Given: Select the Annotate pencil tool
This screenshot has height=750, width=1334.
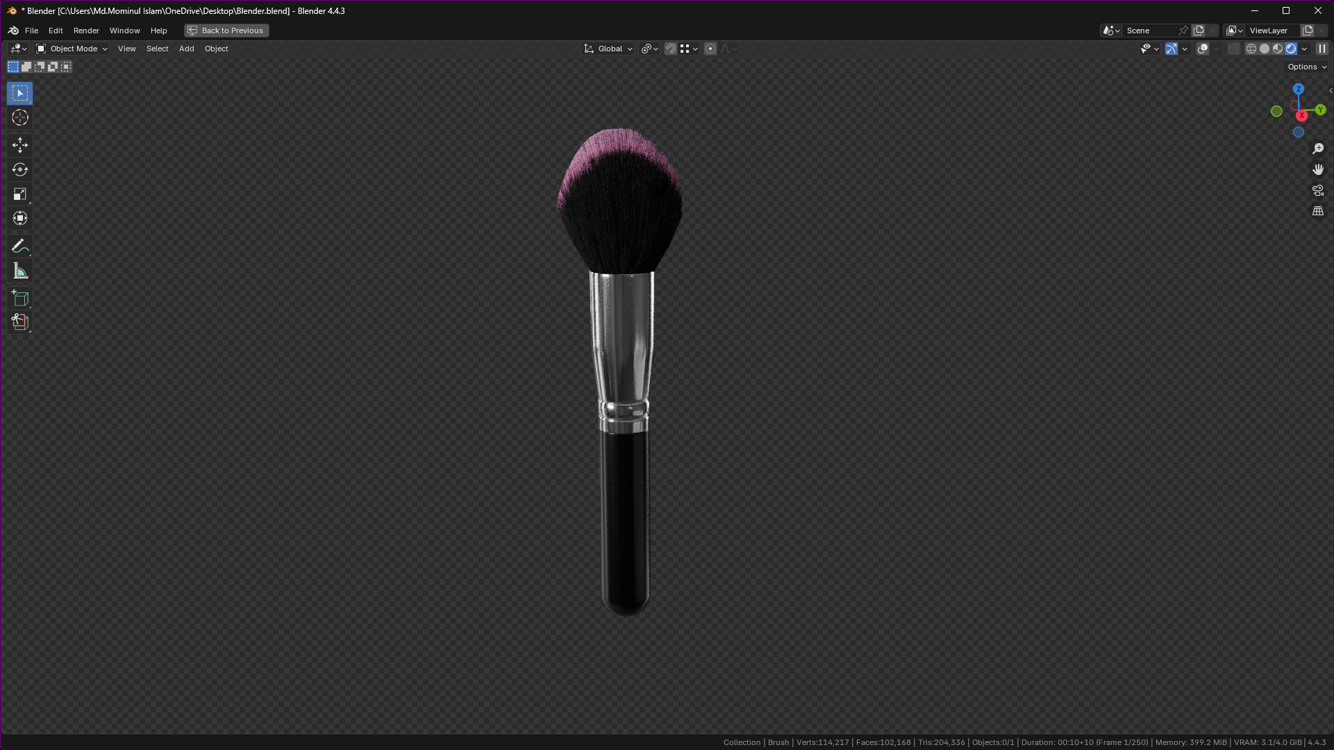Looking at the screenshot, I should (x=19, y=246).
